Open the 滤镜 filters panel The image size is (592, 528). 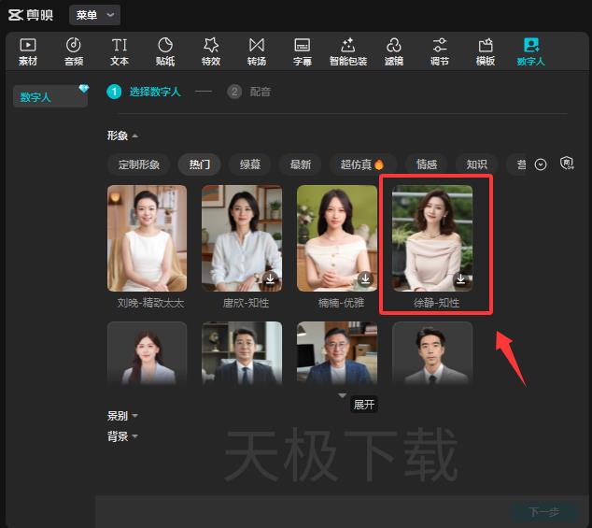point(394,50)
